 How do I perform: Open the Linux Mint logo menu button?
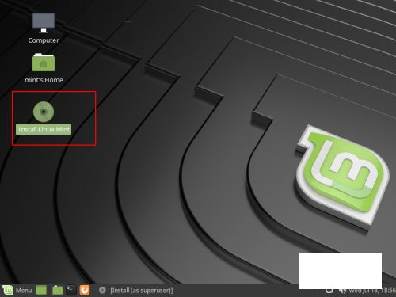click(8, 290)
